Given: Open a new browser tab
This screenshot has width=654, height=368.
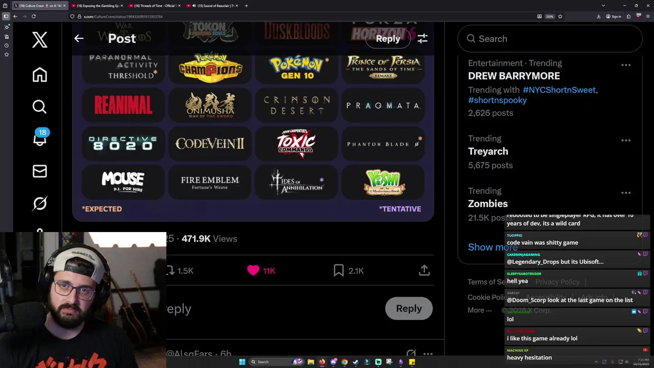Looking at the screenshot, I should pyautogui.click(x=246, y=6).
